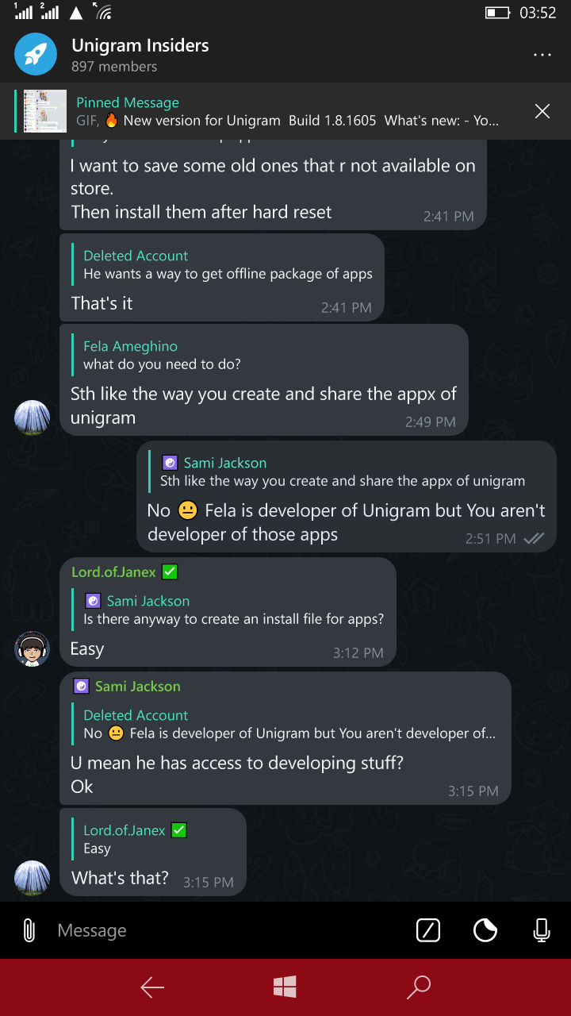Image resolution: width=571 pixels, height=1016 pixels.
Task: Toggle night mode with the circle icon
Action: pos(485,929)
